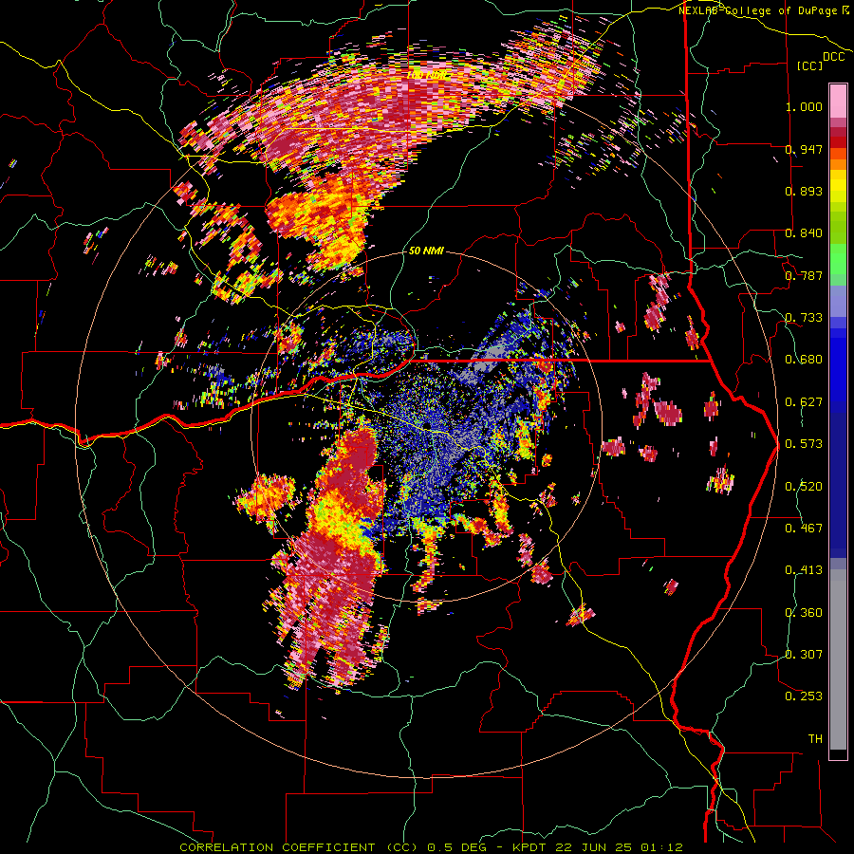This screenshot has width=854, height=854.
Task: Click the NEXLAB-College of DuPage watermark text
Action: coord(764,10)
